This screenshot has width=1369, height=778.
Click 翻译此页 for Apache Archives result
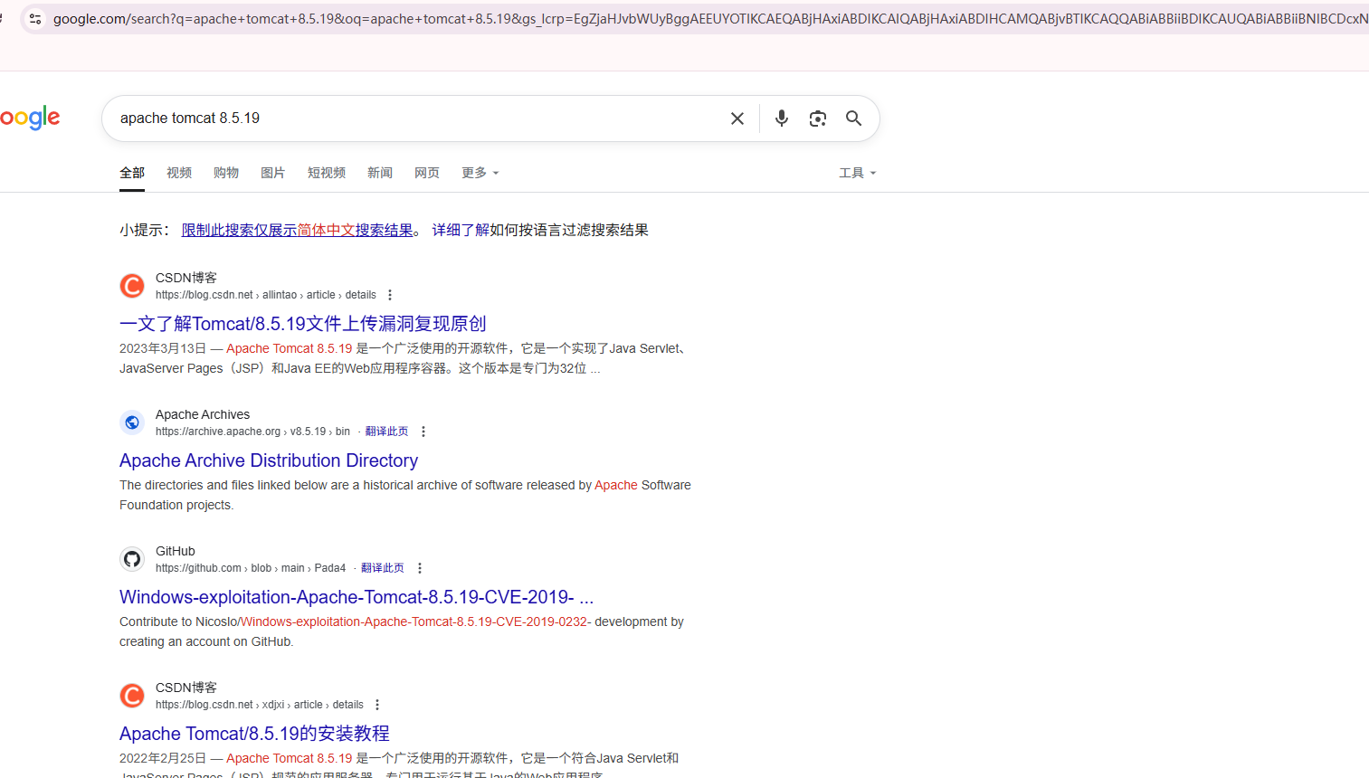click(x=386, y=432)
